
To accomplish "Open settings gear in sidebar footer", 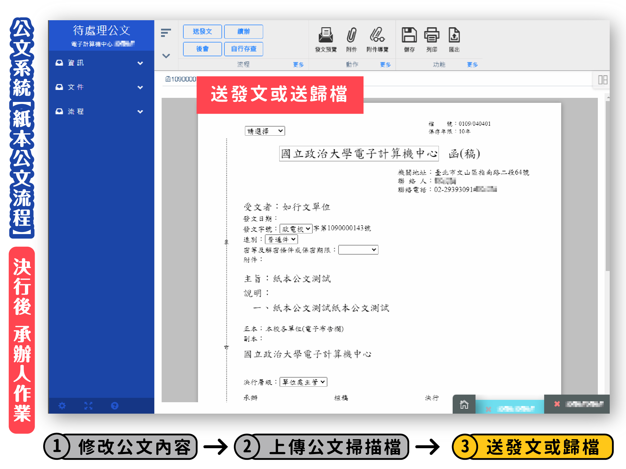I will 62,406.
